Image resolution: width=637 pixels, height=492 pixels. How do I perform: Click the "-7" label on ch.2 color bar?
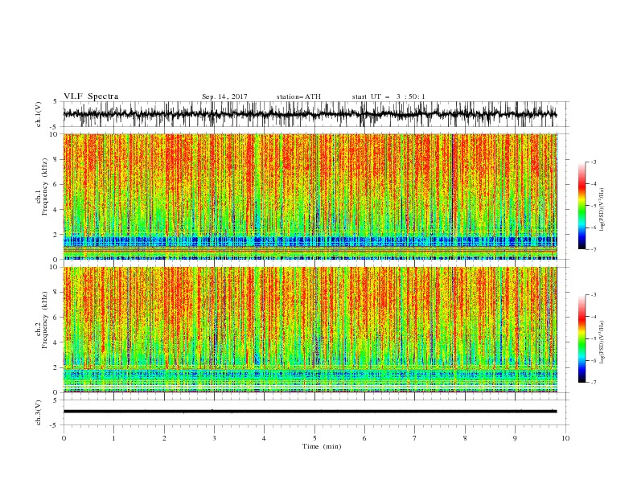(594, 383)
